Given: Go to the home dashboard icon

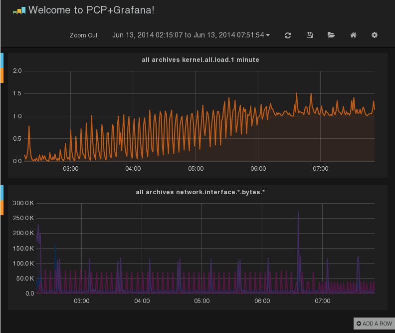Looking at the screenshot, I should coord(353,35).
